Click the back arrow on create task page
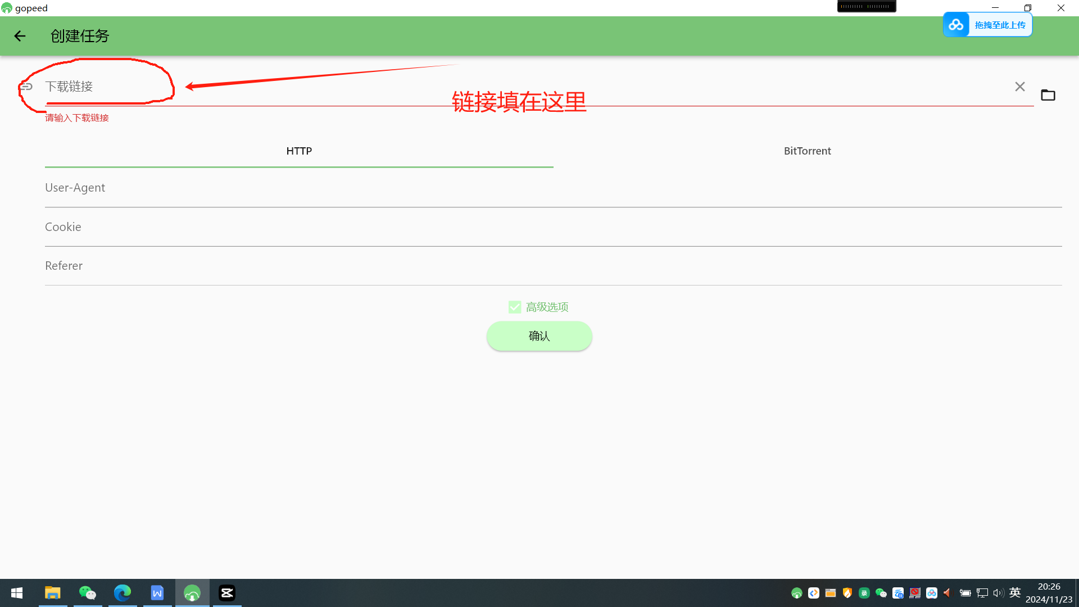Image resolution: width=1079 pixels, height=607 pixels. 20,36
